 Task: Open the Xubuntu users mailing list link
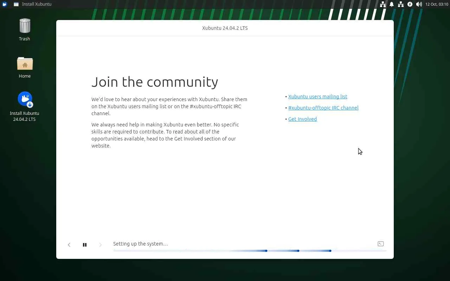click(x=318, y=97)
